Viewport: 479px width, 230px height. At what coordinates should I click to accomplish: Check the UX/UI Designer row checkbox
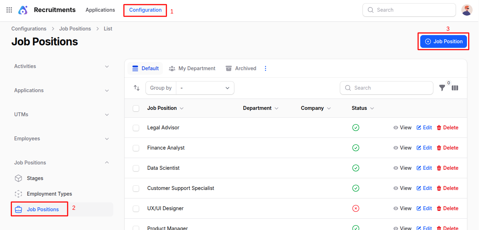coord(136,208)
